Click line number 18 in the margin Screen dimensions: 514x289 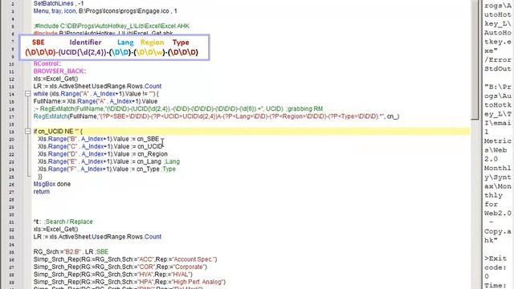(12, 124)
